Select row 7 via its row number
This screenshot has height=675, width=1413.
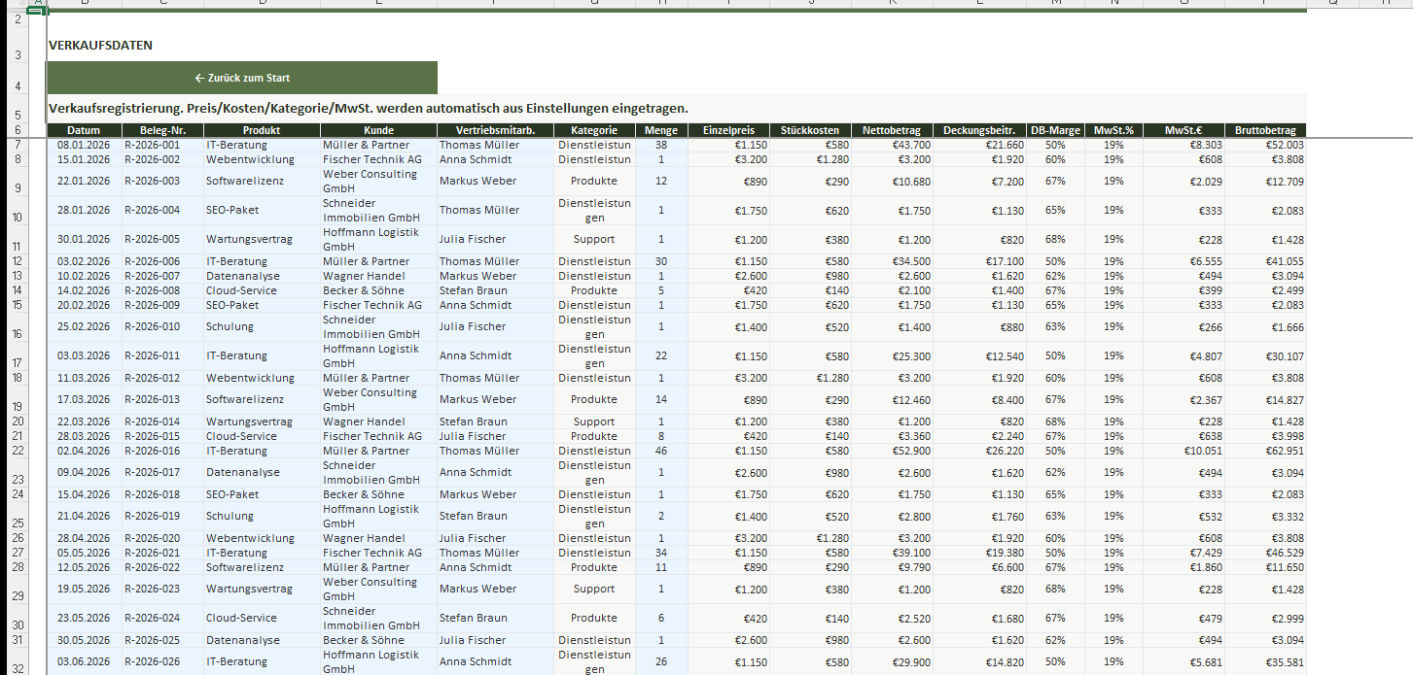point(18,145)
